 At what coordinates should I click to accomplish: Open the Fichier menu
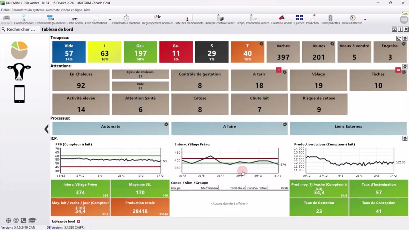[x=6, y=10]
